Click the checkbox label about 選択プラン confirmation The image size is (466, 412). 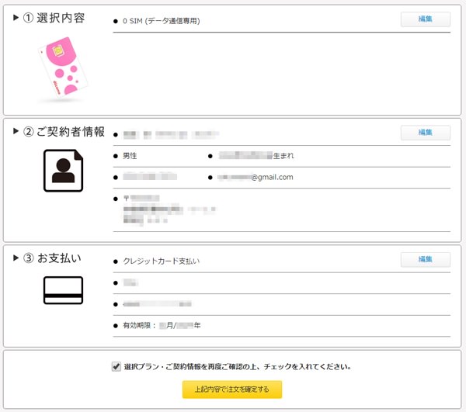coord(238,367)
